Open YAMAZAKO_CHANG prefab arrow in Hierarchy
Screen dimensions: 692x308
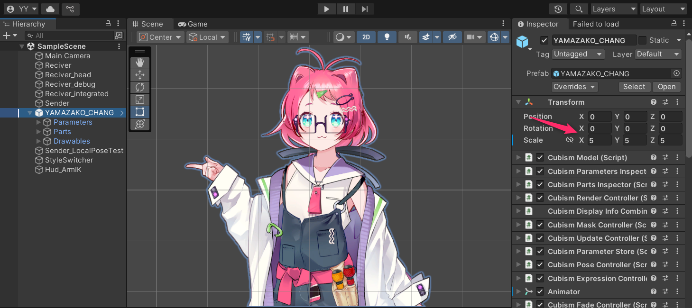click(122, 113)
